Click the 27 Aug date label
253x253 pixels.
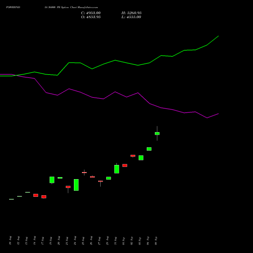point(99,240)
